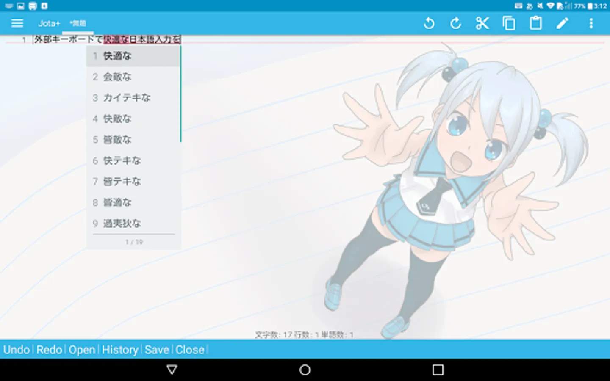Tap Close in the bottom bar
This screenshot has height=381, width=610.
click(190, 350)
